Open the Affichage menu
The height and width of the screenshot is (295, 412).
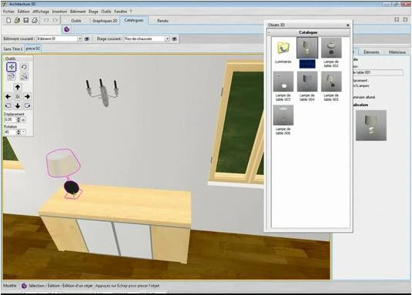(41, 12)
